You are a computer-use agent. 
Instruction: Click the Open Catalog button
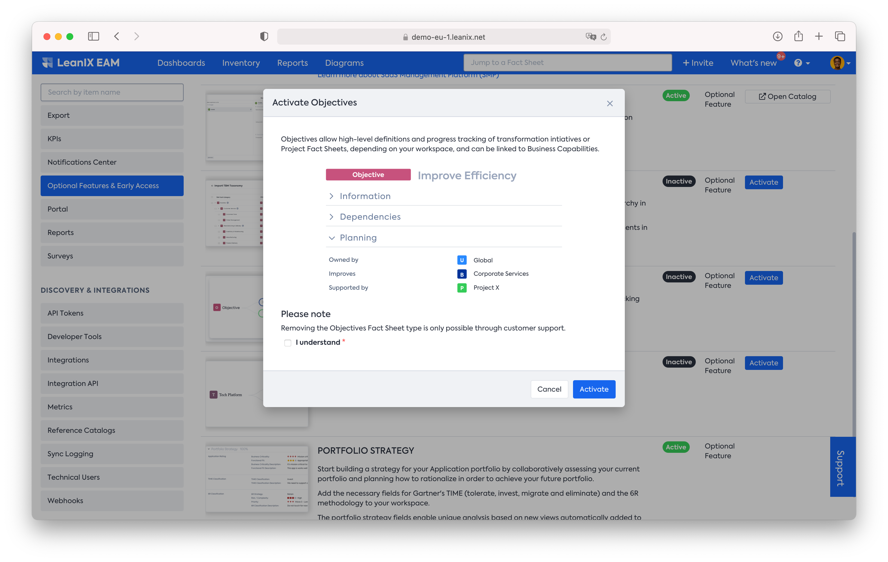coord(787,97)
